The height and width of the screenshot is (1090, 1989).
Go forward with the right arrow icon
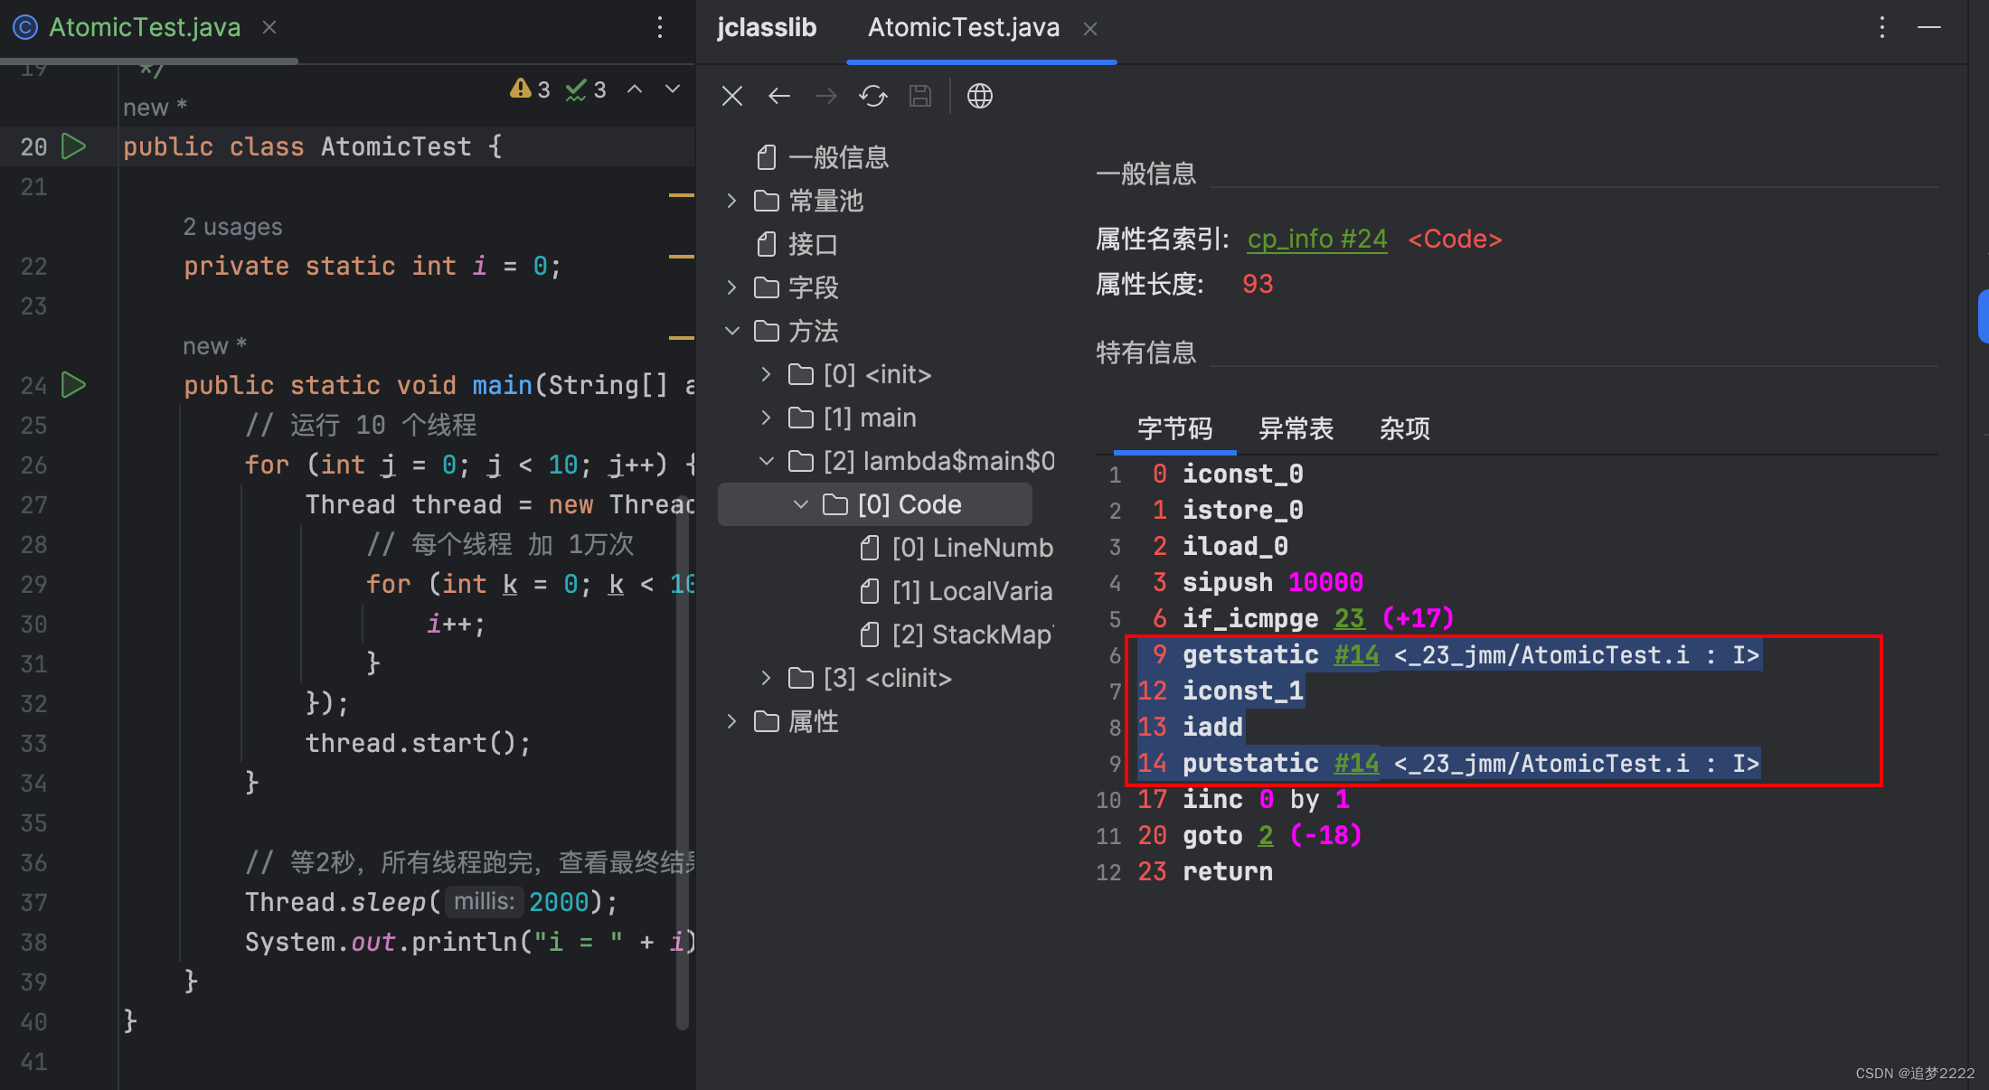(826, 96)
